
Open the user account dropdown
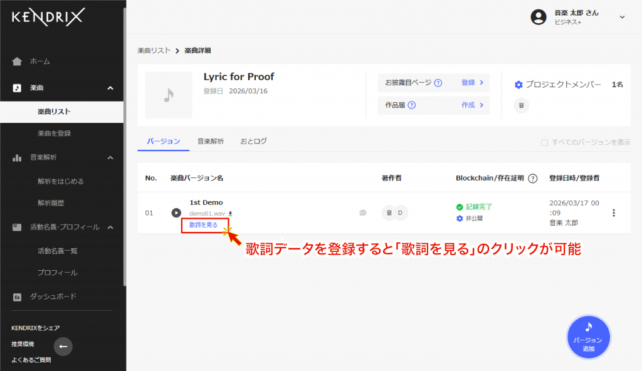[622, 18]
